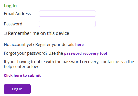This screenshot has height=96, width=138.
Task: Click the 'No account yet?' text
Action: pyautogui.click(x=19, y=44)
